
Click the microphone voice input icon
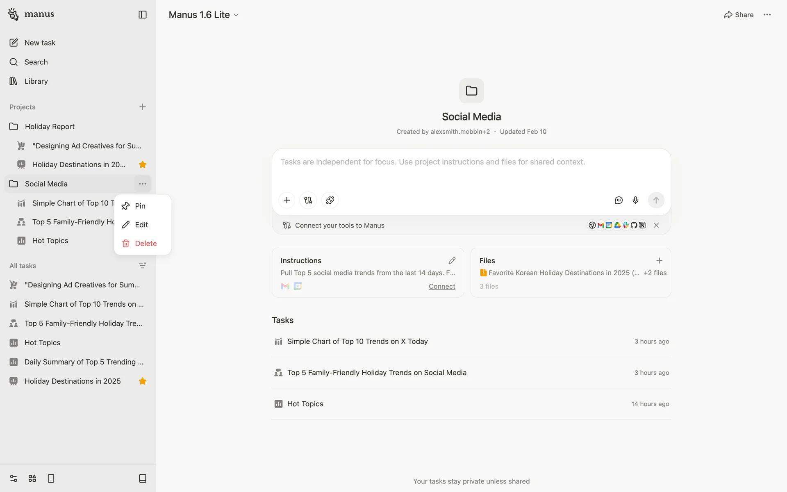[x=635, y=200]
